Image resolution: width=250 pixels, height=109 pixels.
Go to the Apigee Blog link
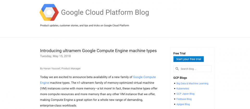(183, 104)
